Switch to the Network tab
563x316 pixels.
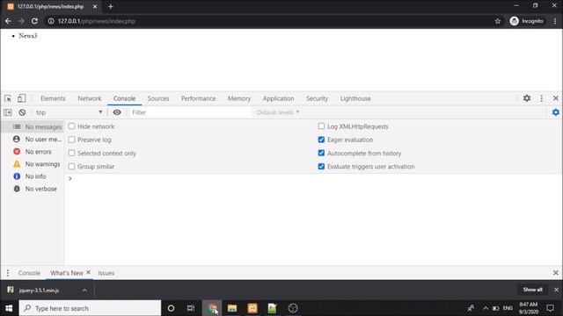[90, 98]
